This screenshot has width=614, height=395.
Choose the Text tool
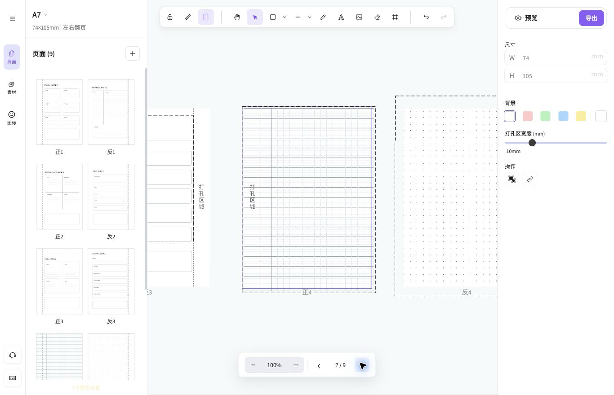point(341,17)
